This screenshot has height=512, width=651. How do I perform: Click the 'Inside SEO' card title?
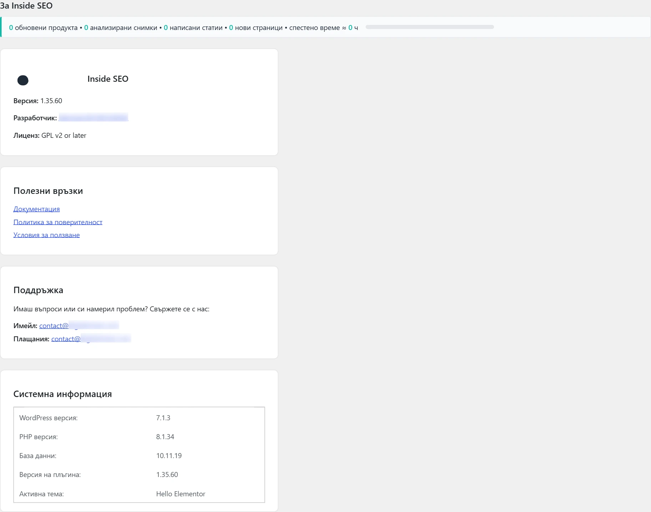[x=108, y=79]
